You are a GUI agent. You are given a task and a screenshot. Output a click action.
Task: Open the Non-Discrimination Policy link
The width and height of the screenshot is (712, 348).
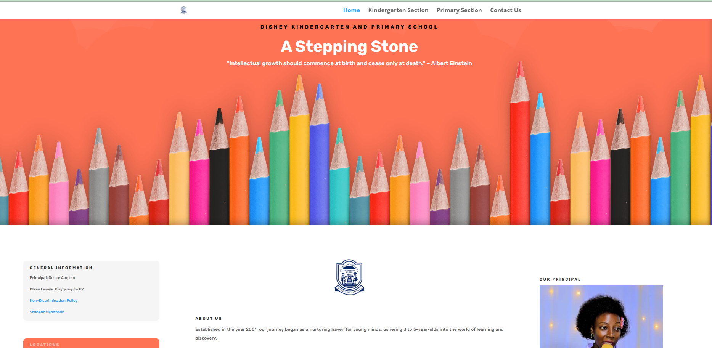coord(53,301)
